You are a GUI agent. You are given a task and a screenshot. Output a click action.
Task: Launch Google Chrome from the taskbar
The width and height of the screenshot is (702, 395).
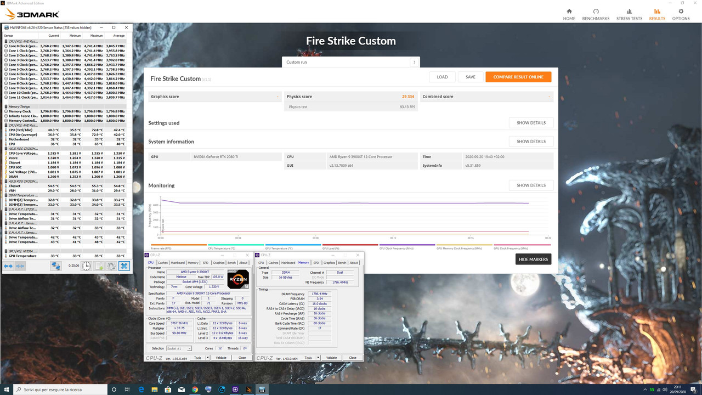(195, 390)
